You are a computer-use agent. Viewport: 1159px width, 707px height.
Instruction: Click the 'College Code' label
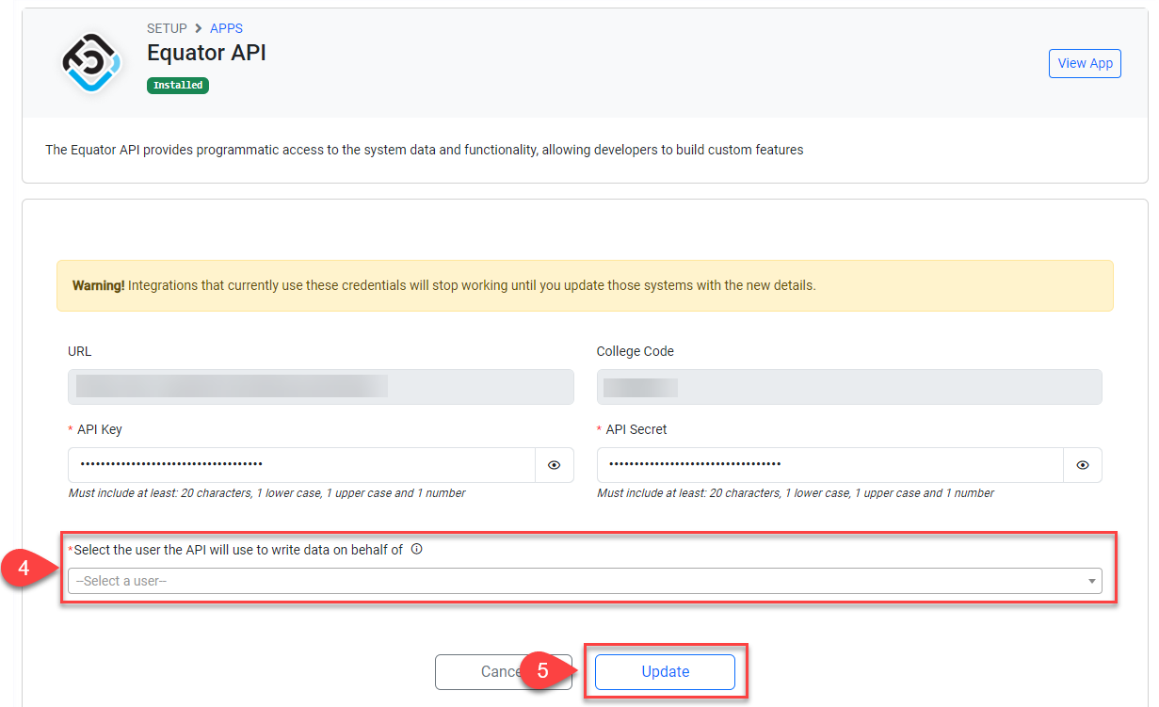coord(636,351)
